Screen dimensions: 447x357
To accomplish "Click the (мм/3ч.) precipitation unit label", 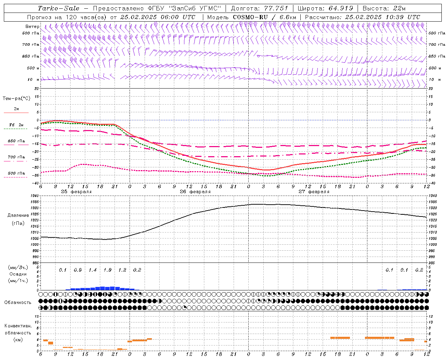I will [18, 268].
